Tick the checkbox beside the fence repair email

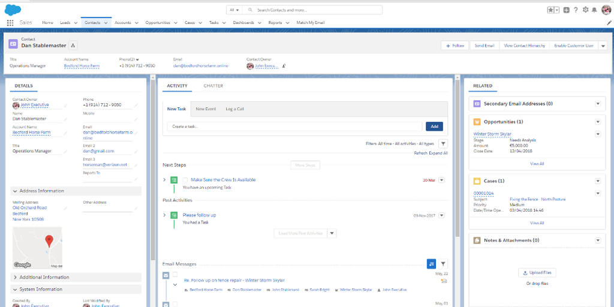point(175,275)
